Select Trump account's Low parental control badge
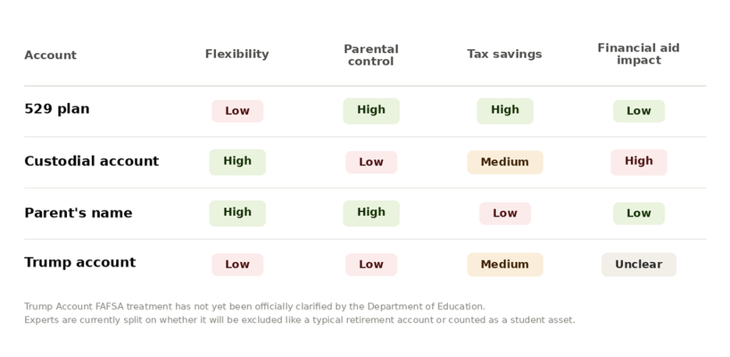The image size is (730, 357). click(371, 265)
